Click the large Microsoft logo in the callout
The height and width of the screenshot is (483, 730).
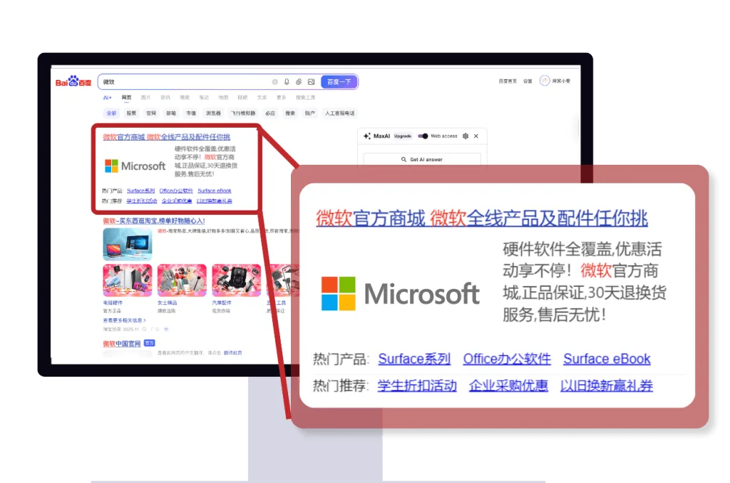click(x=401, y=293)
